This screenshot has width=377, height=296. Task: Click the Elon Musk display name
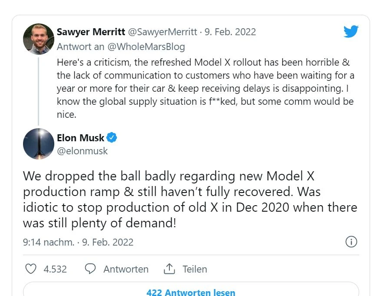pyautogui.click(x=81, y=138)
